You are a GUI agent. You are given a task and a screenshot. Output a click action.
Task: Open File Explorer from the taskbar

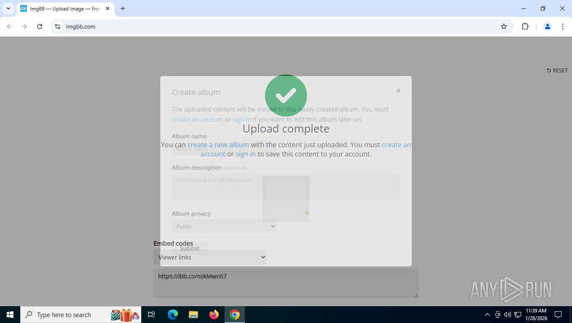pyautogui.click(x=193, y=315)
